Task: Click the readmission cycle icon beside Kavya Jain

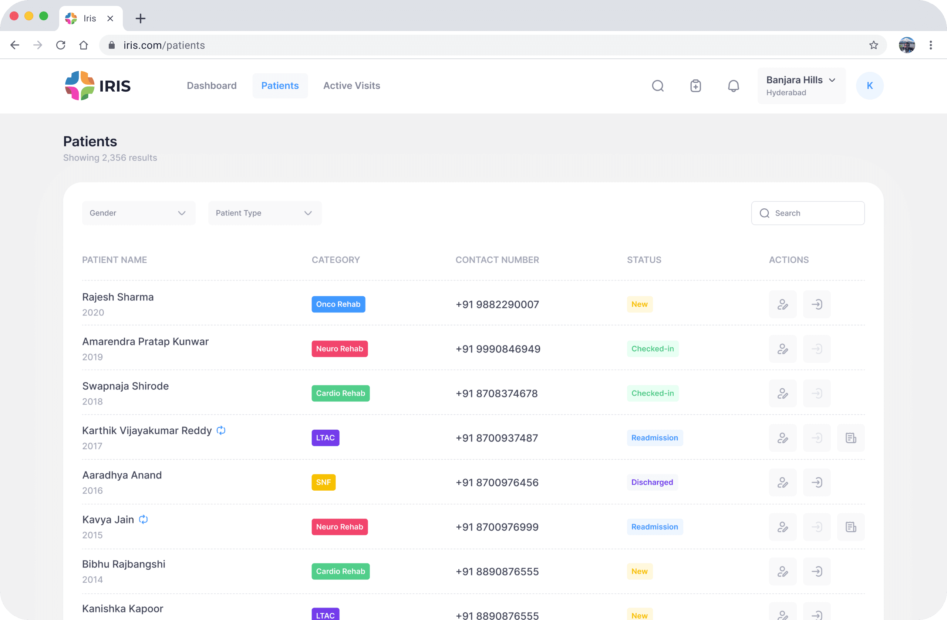Action: click(143, 519)
